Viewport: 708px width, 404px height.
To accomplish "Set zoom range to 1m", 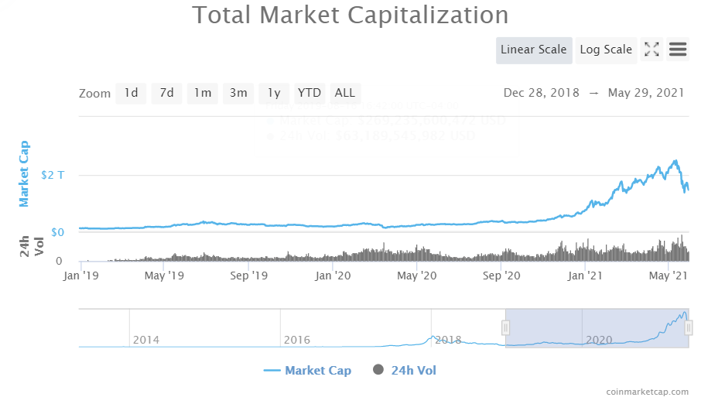I will tap(202, 93).
